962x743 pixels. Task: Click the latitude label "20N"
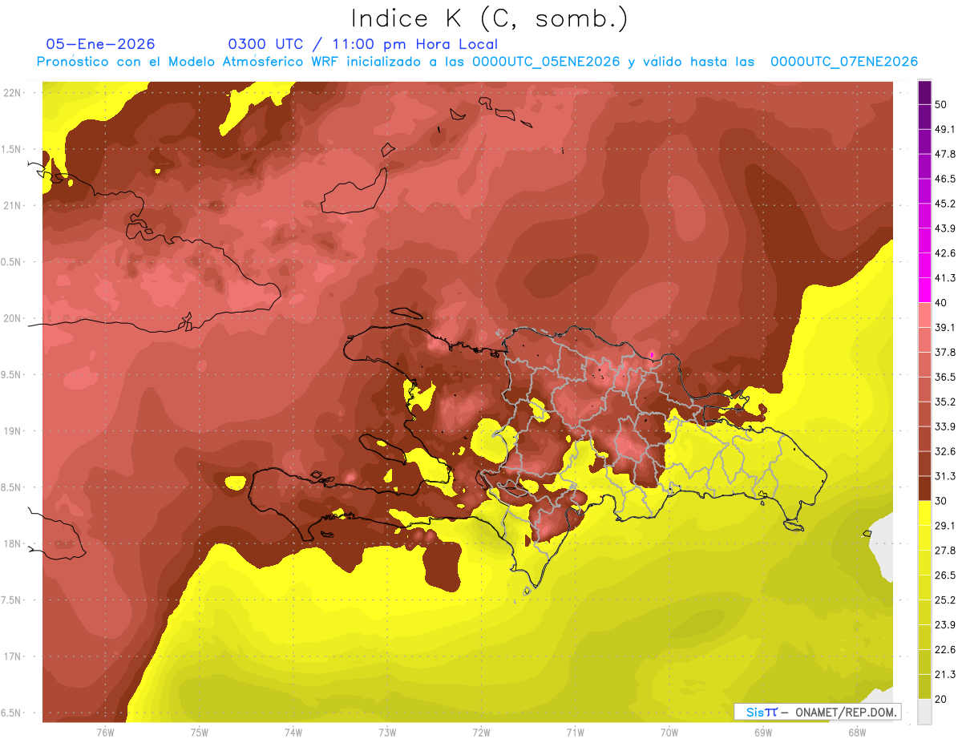(14, 318)
